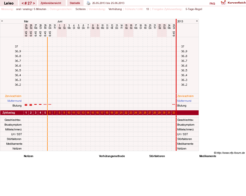This screenshot has width=246, height=196.
Task: Click the left Brustsymptom row label
Action: coord(13,125)
